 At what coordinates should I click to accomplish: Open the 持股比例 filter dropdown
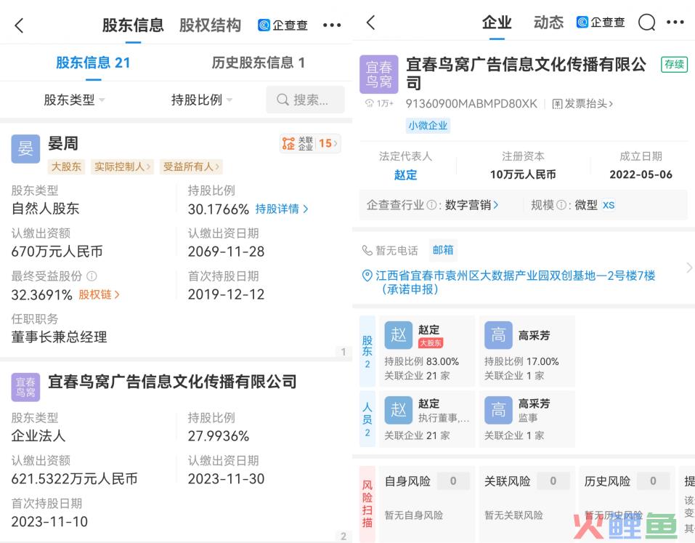click(x=202, y=100)
